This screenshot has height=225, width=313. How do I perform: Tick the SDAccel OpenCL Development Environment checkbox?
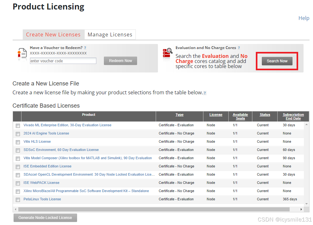pyautogui.click(x=18, y=175)
